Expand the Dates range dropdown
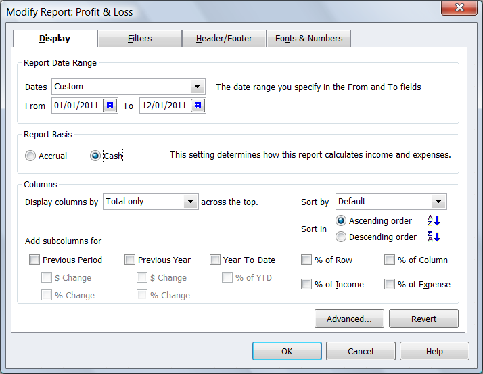 tap(197, 87)
